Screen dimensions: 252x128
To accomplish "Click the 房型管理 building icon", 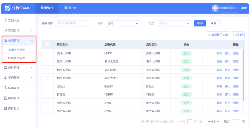I will 5,40.
